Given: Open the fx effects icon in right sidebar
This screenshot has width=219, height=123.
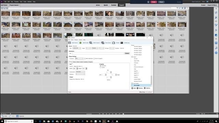Looking at the screenshot, I should pos(216,30).
